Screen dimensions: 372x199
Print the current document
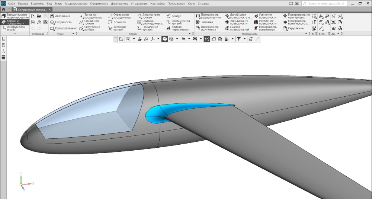click(x=33, y=22)
